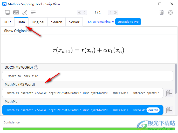The width and height of the screenshot is (178, 133).
Task: Minimize the Mathpix window
Action: pyautogui.click(x=148, y=4)
